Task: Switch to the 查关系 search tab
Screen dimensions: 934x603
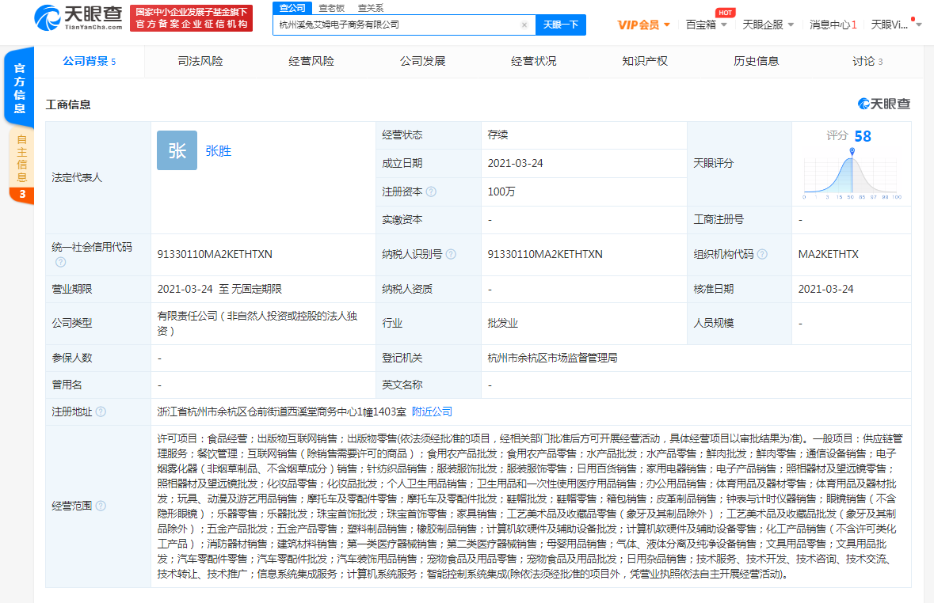Action: 371,8
